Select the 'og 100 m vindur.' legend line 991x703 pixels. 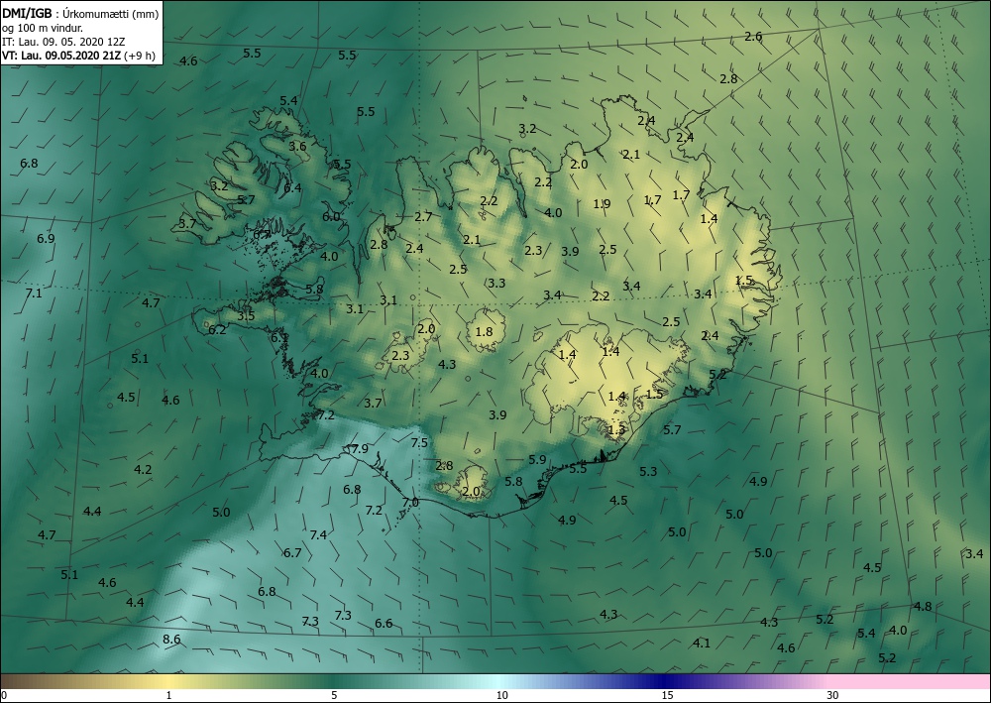[x=43, y=27]
